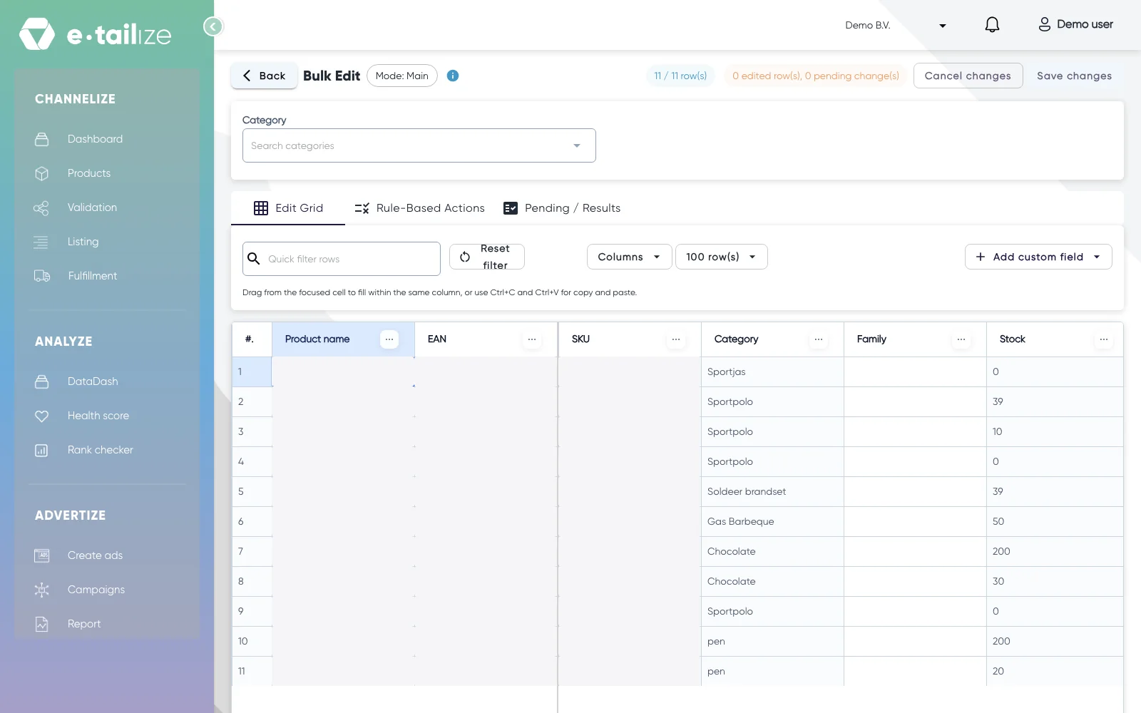Click Cancel changes

(x=968, y=76)
